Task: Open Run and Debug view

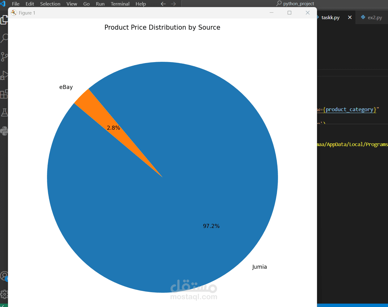Action: 4,75
